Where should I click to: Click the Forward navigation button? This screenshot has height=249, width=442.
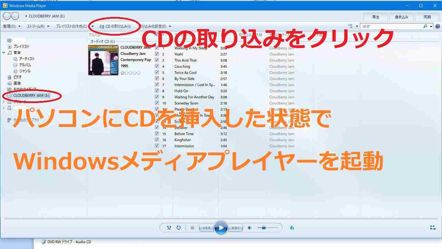[x=15, y=16]
